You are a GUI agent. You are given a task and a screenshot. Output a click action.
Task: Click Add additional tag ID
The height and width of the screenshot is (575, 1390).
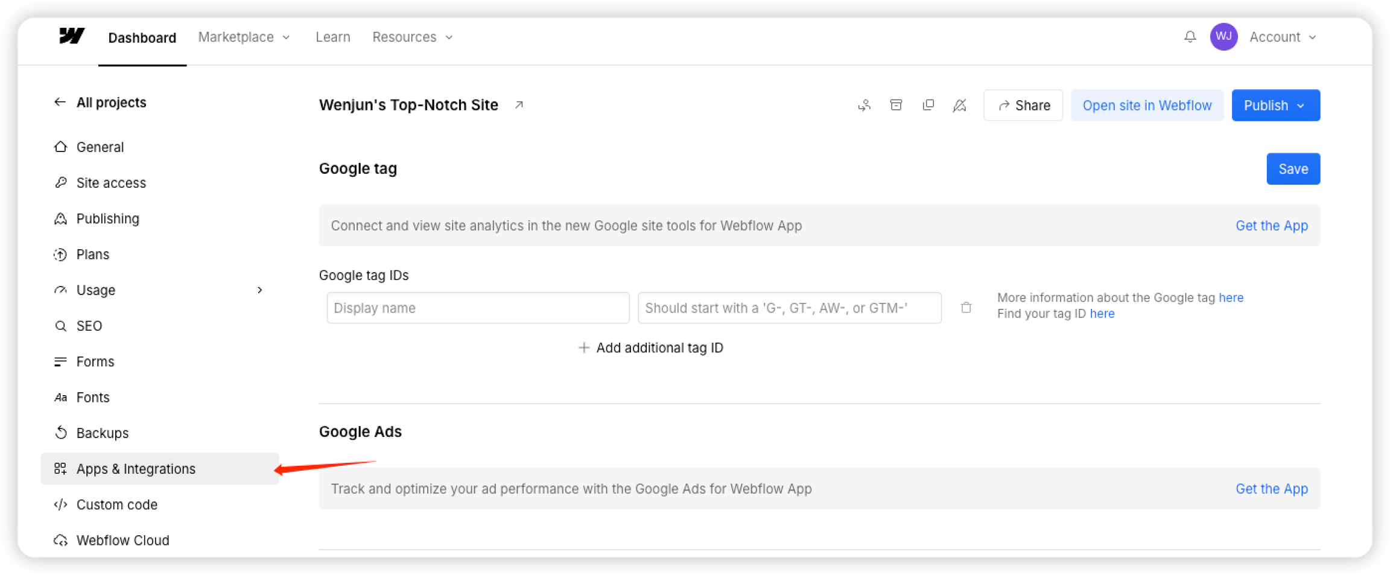[650, 348]
